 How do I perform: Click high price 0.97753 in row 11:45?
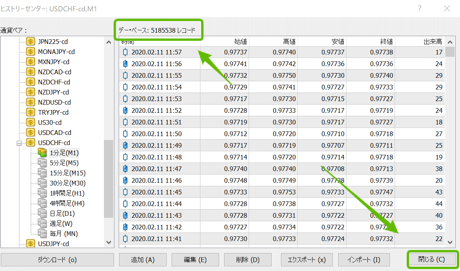coord(284,192)
